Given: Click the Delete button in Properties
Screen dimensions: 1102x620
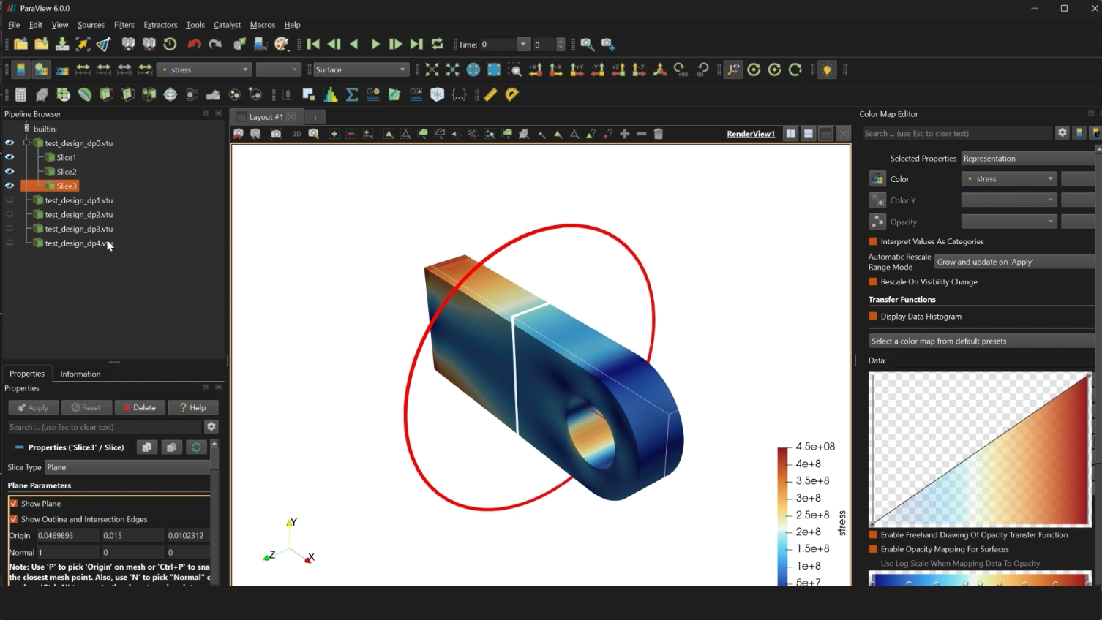Looking at the screenshot, I should pyautogui.click(x=139, y=408).
